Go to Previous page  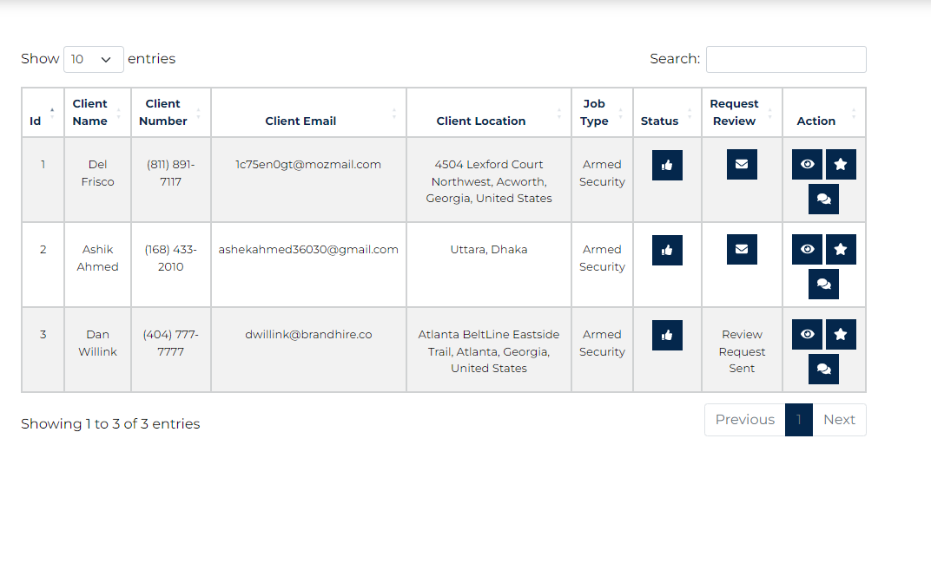(x=744, y=420)
